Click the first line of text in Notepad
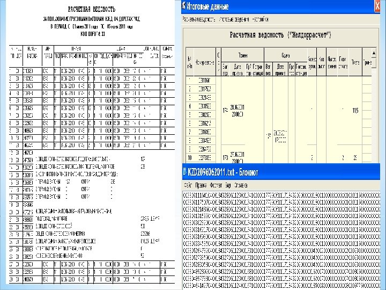Screen dimensions: 386x290 [281, 195]
